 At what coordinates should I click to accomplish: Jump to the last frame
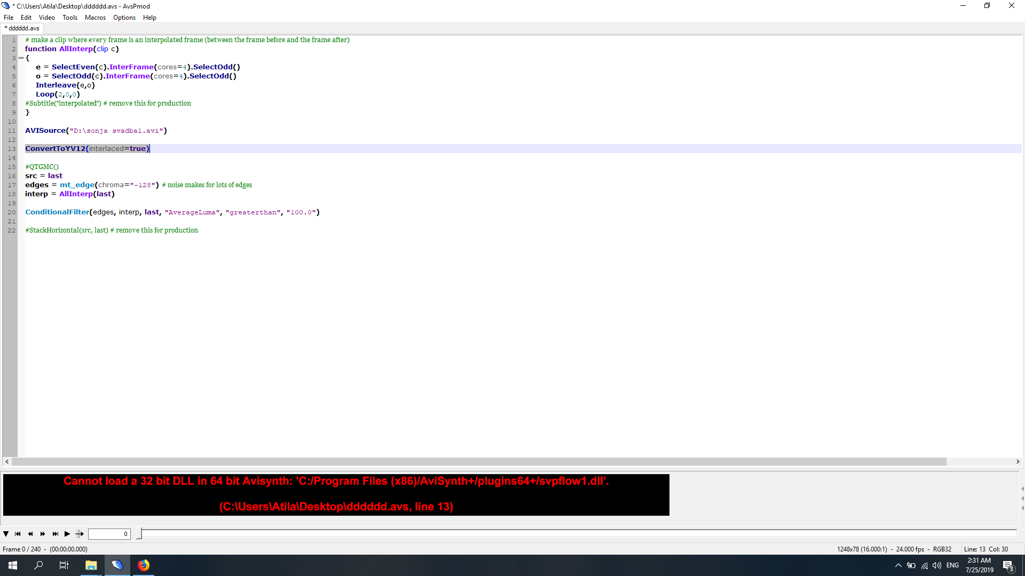tap(55, 534)
